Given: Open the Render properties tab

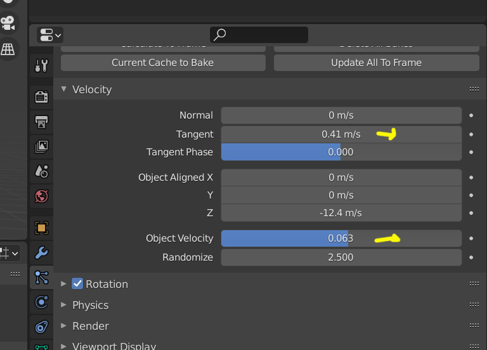Looking at the screenshot, I should 41,96.
